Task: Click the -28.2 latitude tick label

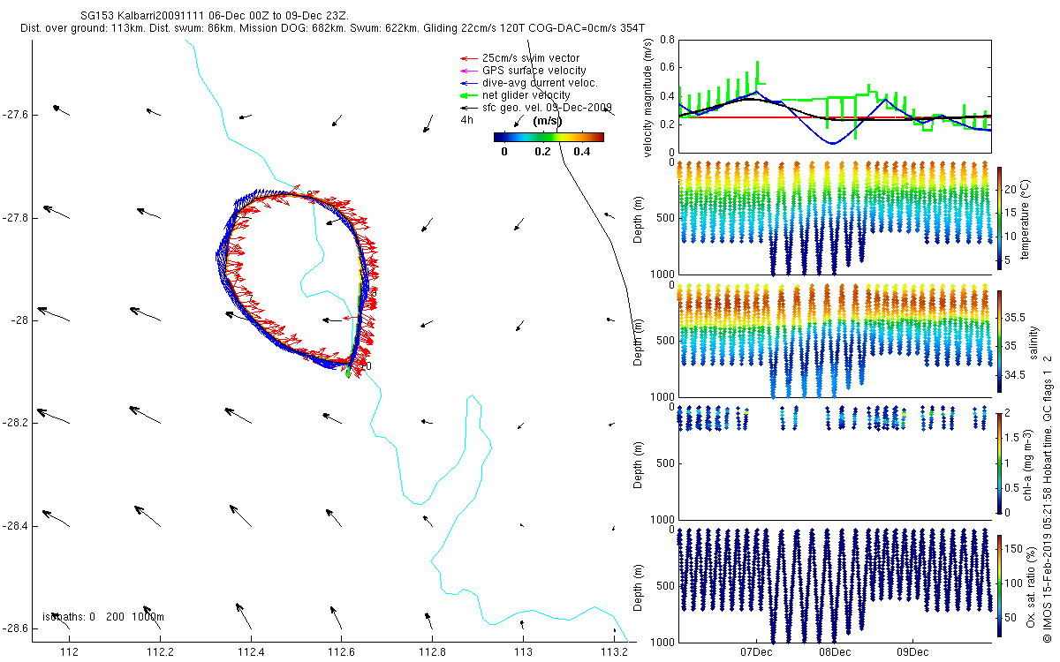Action: (x=17, y=424)
